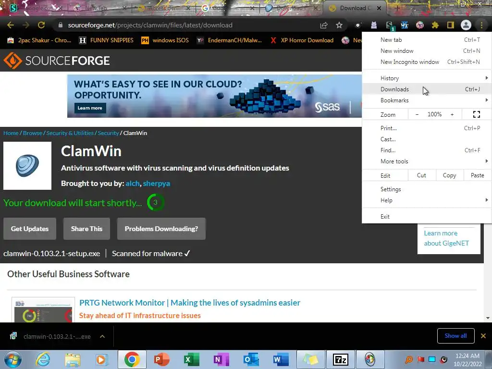
Task: Click the three-dot Chrome menu button
Action: [481, 25]
